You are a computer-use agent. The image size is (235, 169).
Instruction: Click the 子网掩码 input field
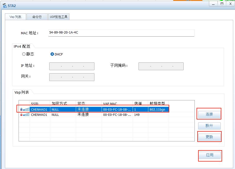[161, 66]
